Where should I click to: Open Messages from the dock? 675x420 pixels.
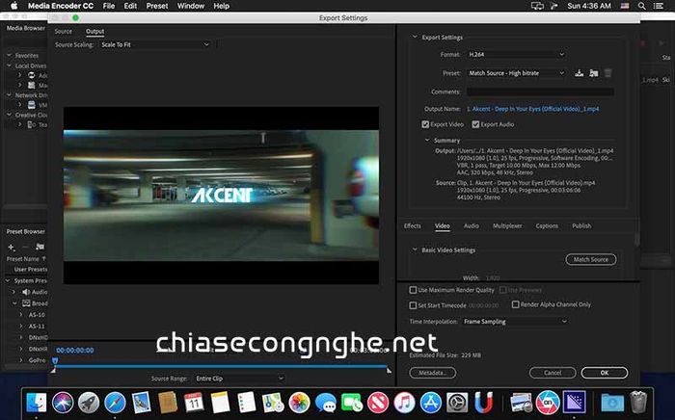pyautogui.click(x=326, y=403)
